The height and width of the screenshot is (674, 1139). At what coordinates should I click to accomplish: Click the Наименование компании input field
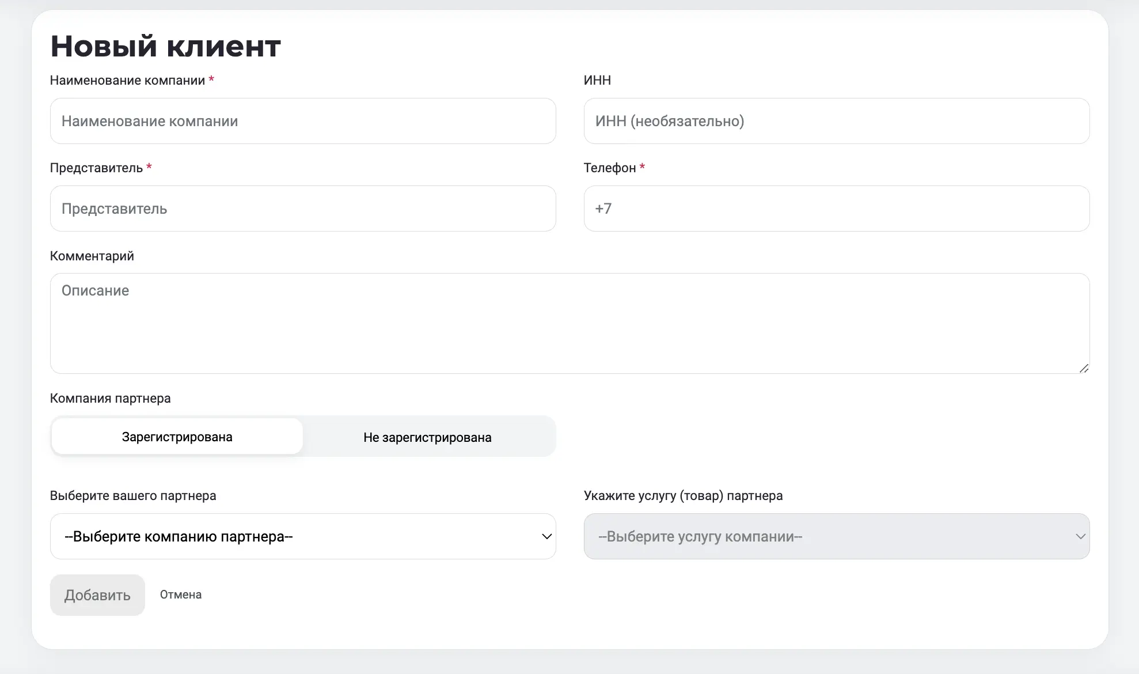pos(303,121)
